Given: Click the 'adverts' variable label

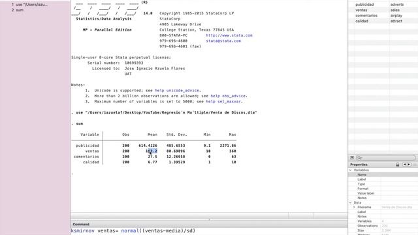Looking at the screenshot, I should (397, 5).
